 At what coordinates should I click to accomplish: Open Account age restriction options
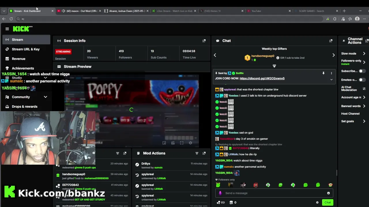353,97
